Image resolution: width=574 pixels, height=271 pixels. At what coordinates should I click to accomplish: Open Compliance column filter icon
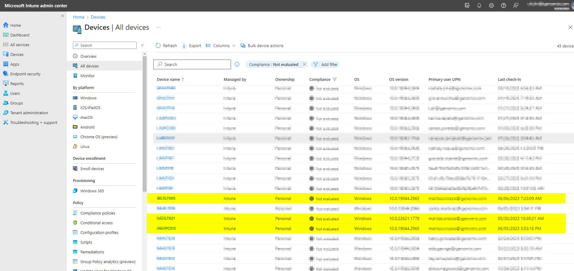click(335, 79)
